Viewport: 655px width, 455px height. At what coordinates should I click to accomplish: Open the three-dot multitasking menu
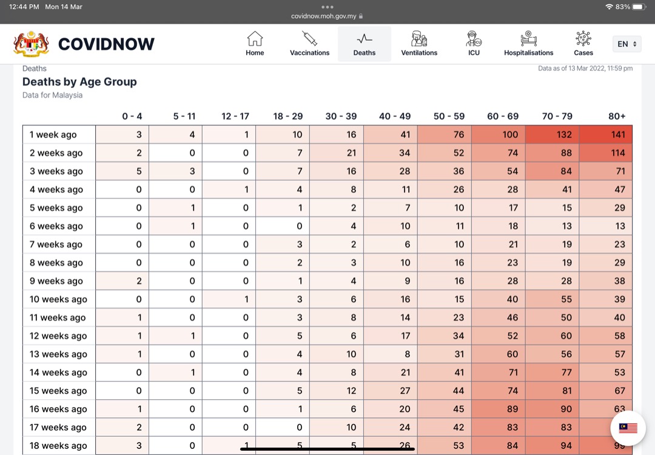327,7
